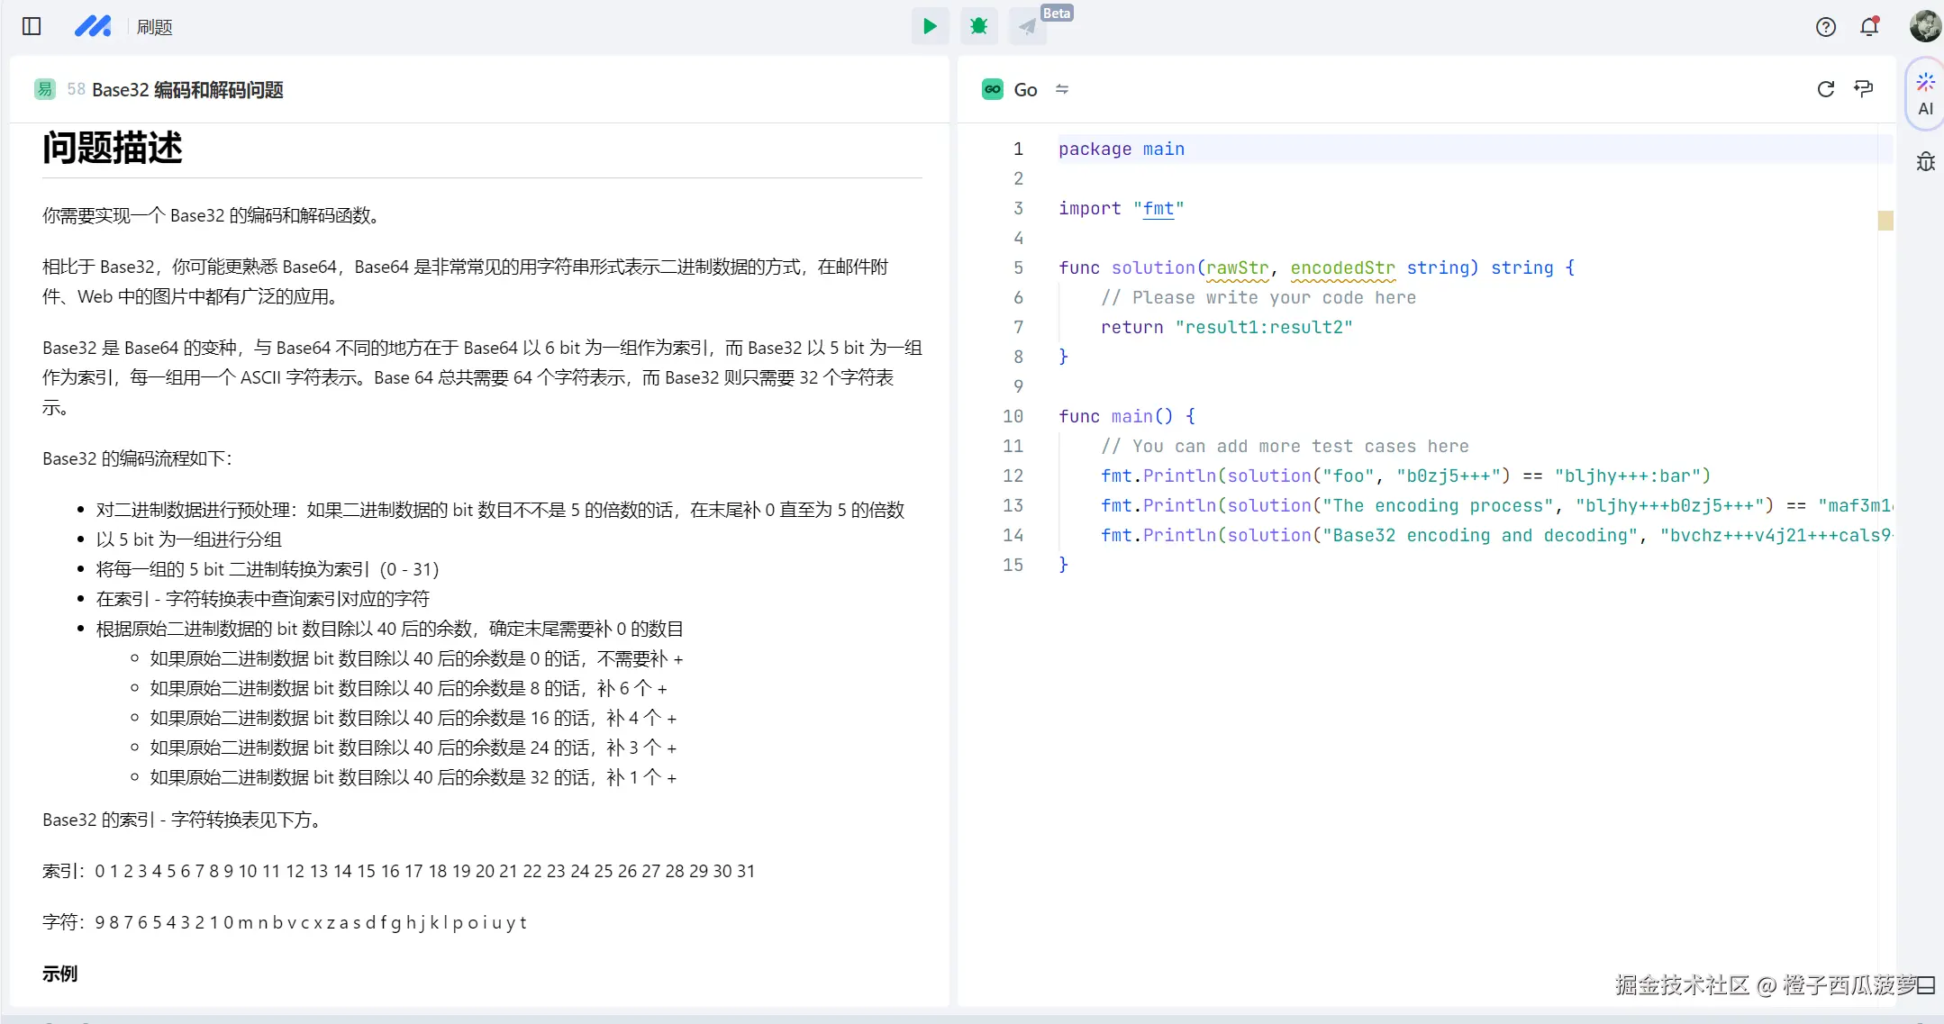Click the 易 difficulty badge
This screenshot has width=1944, height=1024.
pos(45,89)
